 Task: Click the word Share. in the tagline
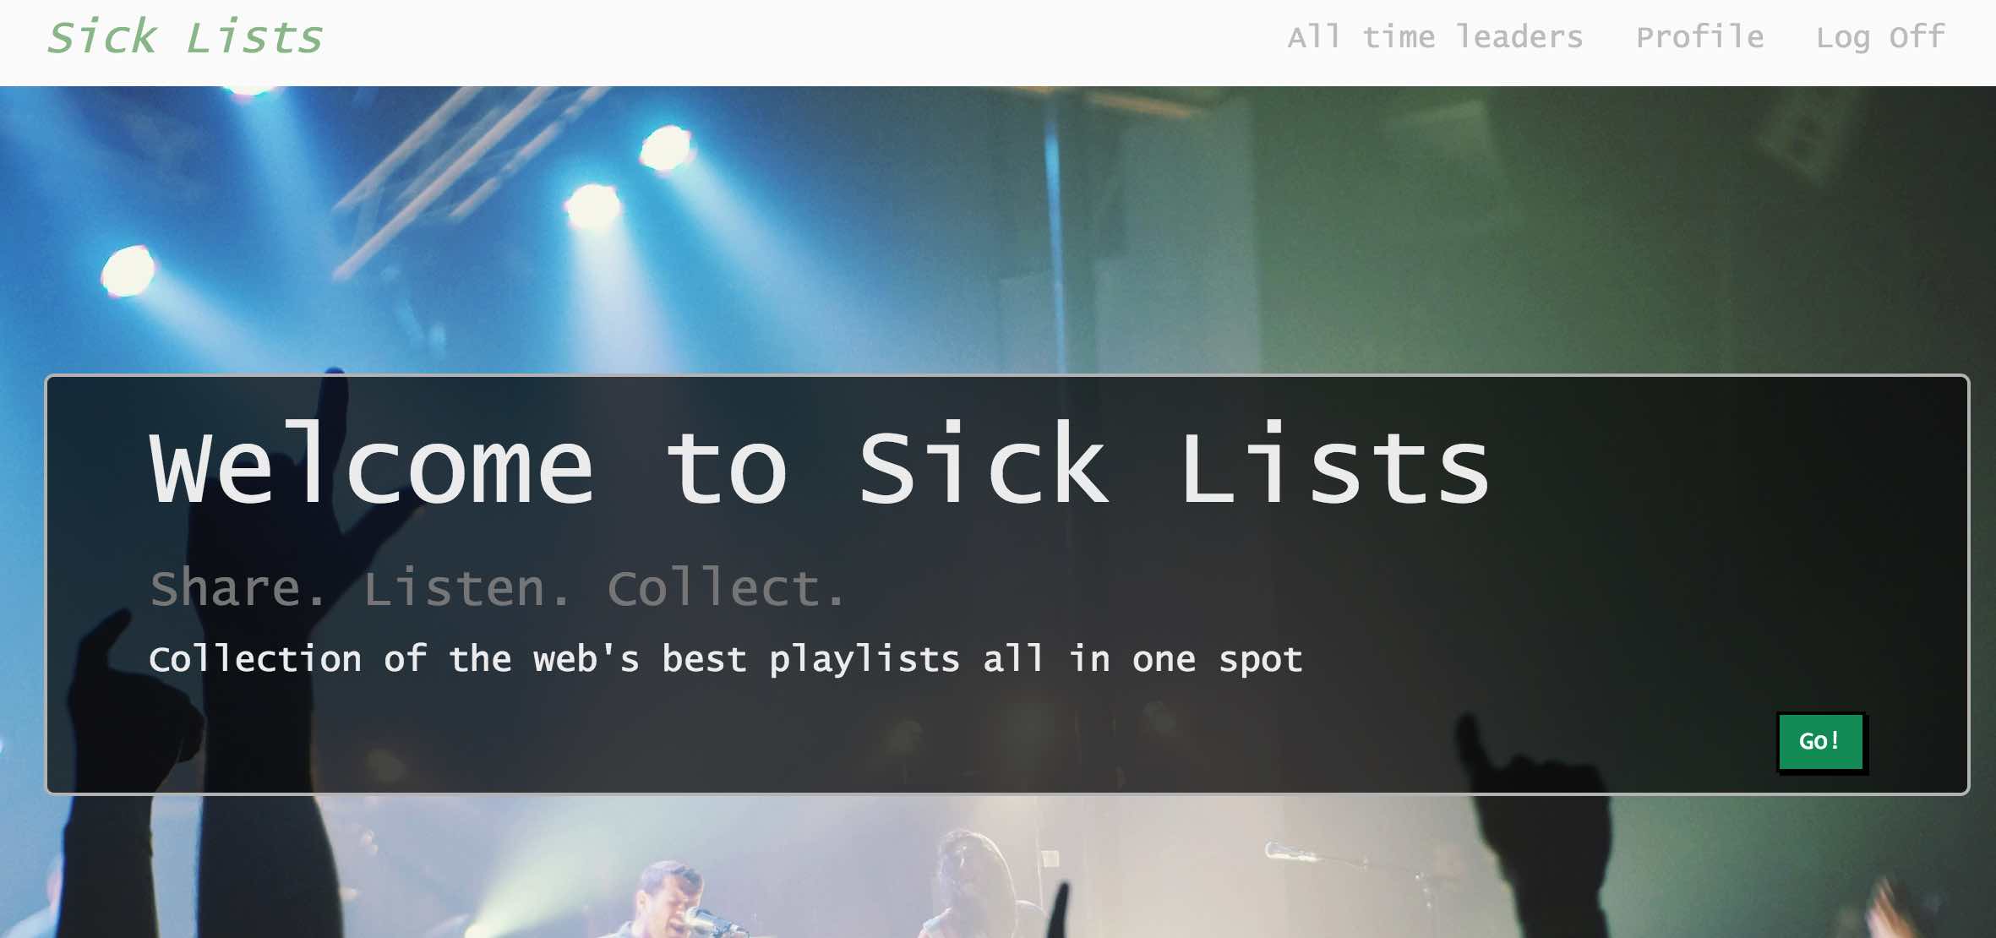coord(237,587)
